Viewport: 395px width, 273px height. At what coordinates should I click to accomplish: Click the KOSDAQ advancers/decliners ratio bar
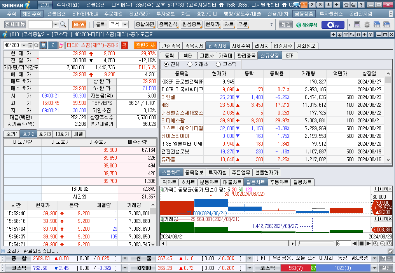click(x=325, y=268)
